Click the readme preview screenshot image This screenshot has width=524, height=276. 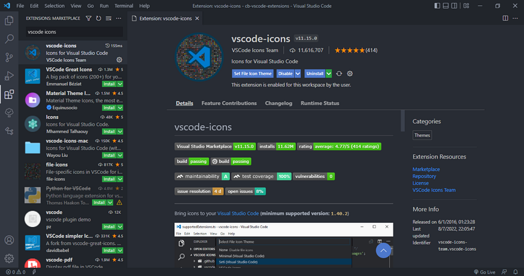coord(283,245)
